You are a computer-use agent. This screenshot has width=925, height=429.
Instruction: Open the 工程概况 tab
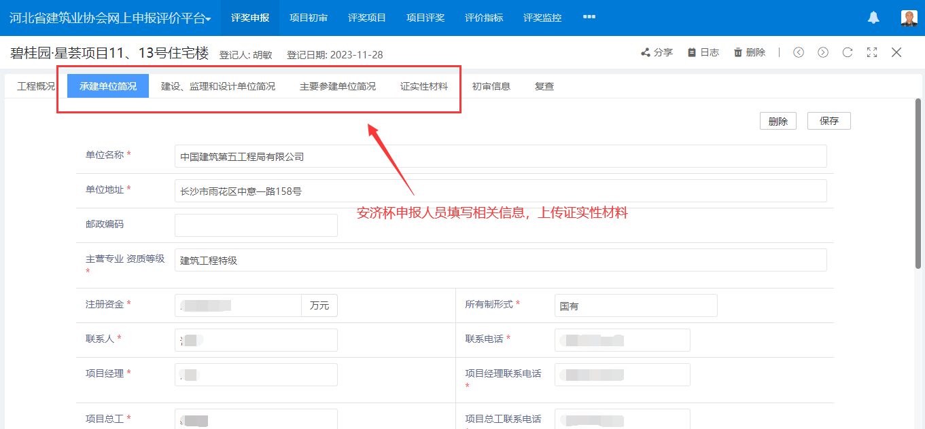point(36,86)
